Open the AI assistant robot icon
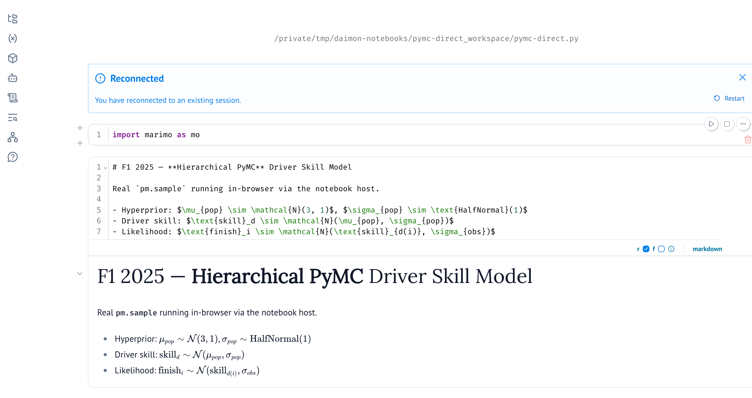 tap(12, 78)
